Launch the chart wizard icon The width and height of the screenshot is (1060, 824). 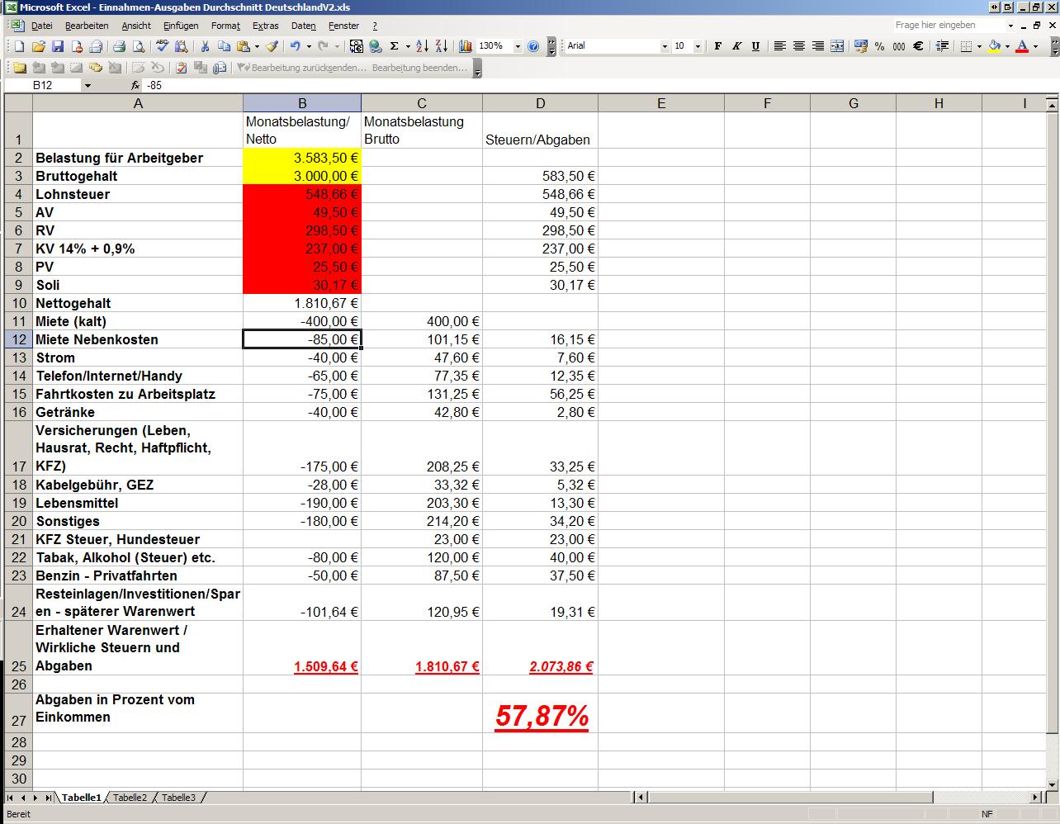point(465,46)
